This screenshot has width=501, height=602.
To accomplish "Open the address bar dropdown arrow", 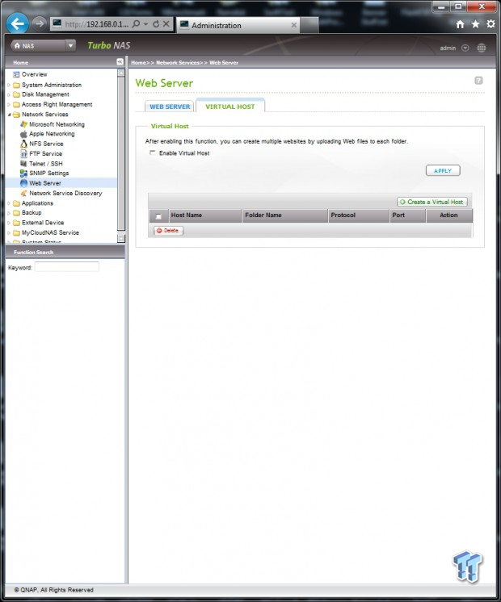I will [145, 24].
